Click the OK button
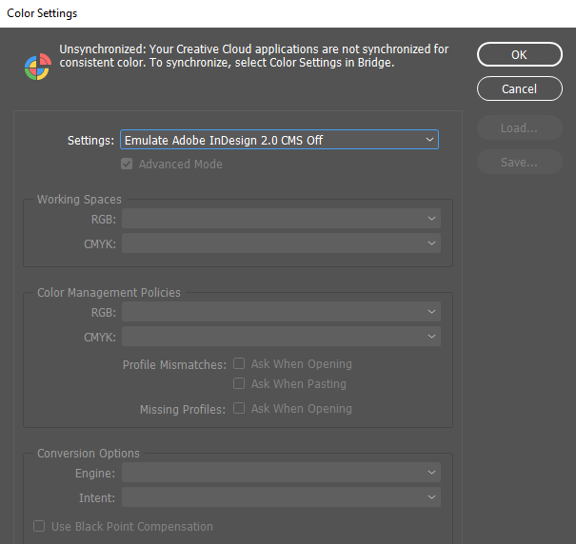Viewport: 576px width, 544px height. point(519,54)
